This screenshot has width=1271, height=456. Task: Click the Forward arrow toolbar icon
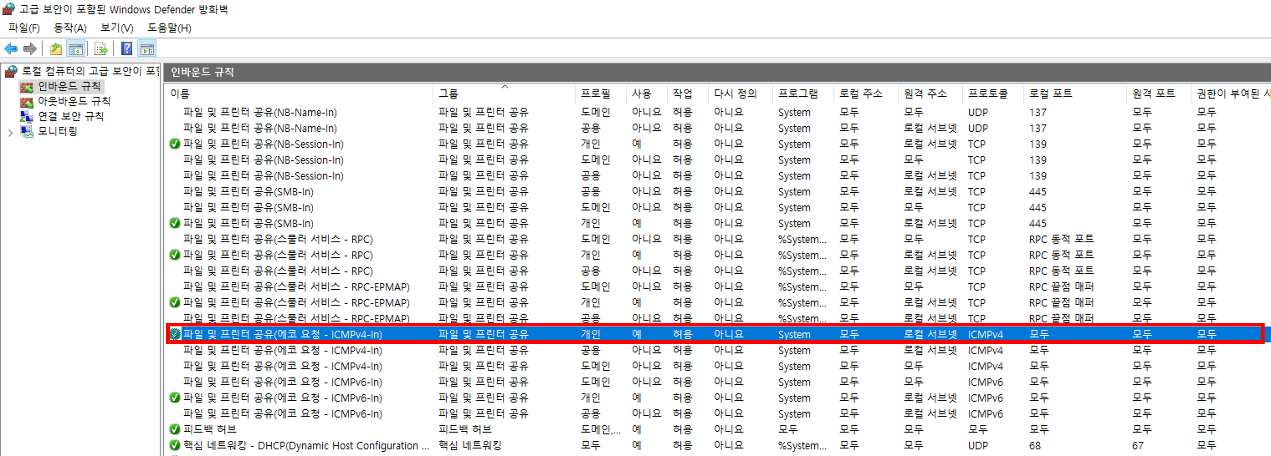(x=30, y=49)
